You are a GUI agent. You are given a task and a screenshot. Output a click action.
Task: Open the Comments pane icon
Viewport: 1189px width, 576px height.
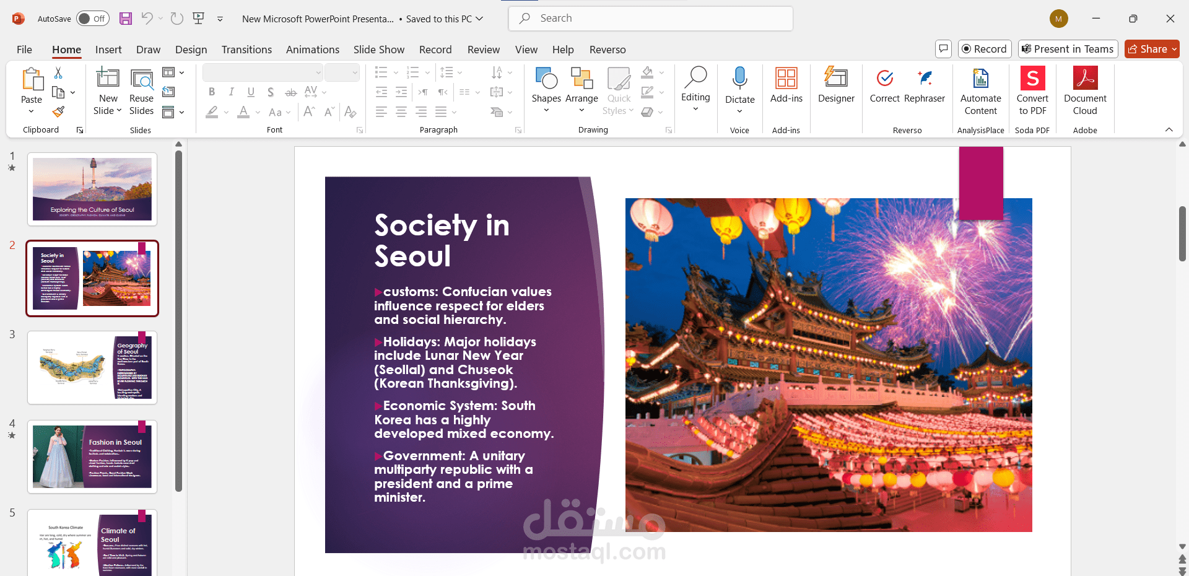click(x=943, y=49)
